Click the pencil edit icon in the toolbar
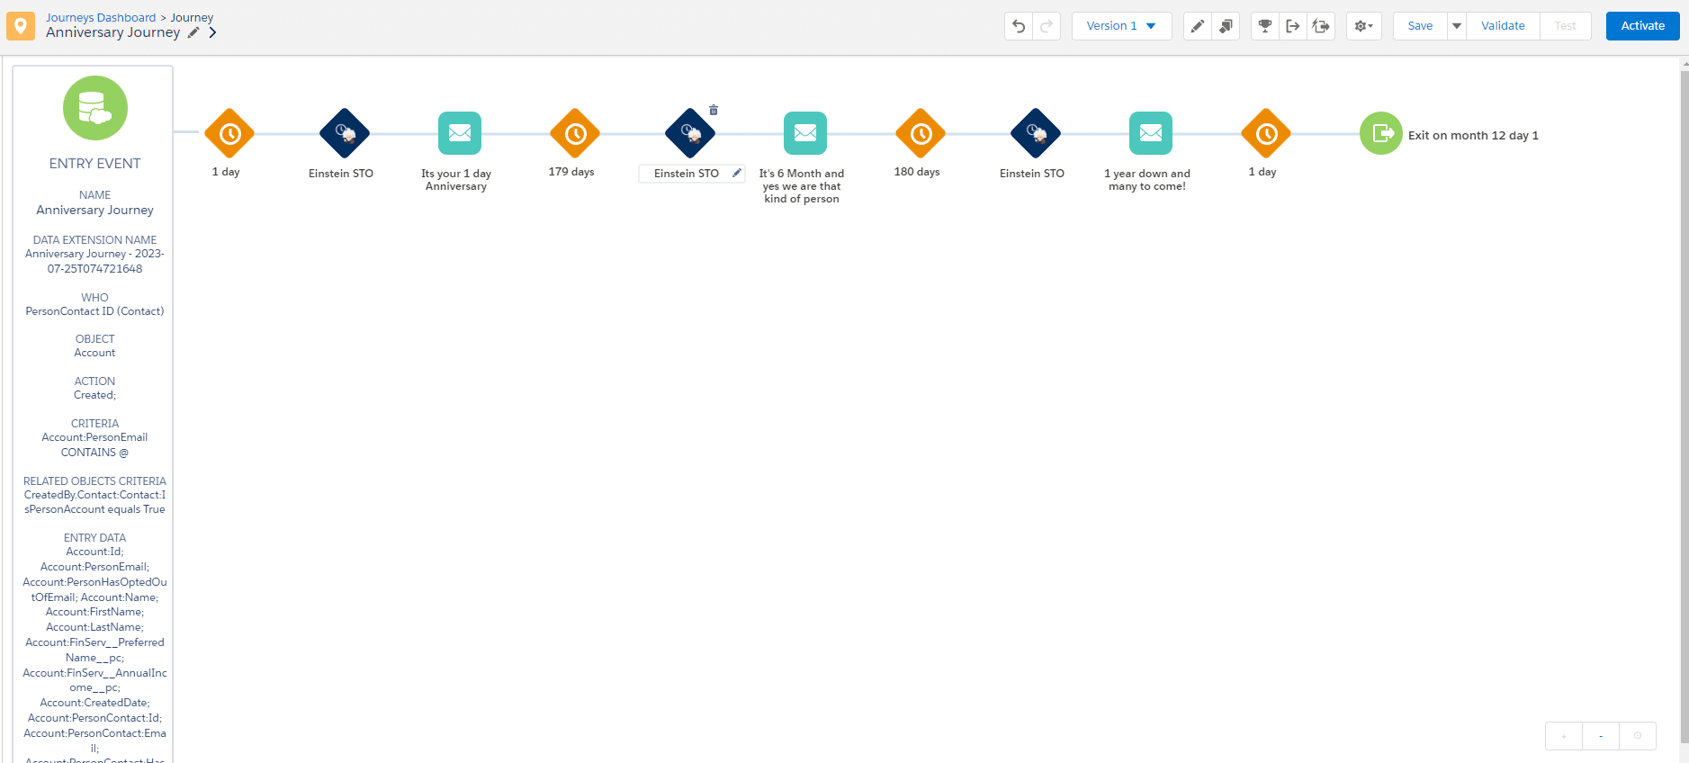The image size is (1689, 763). click(1197, 26)
